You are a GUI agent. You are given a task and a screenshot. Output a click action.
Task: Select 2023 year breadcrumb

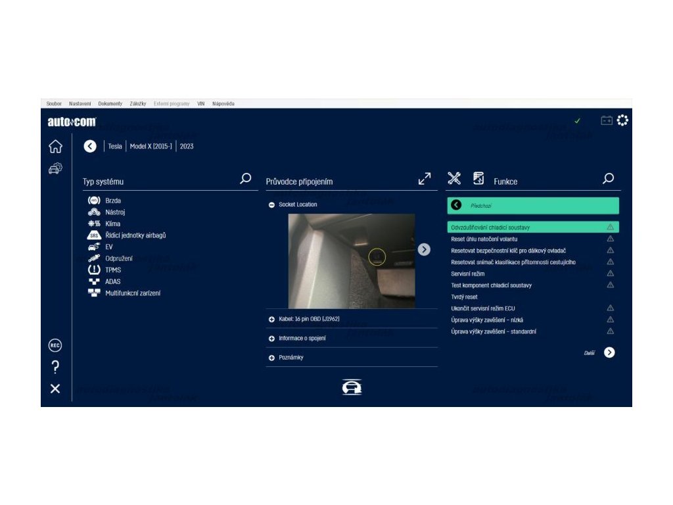(187, 147)
